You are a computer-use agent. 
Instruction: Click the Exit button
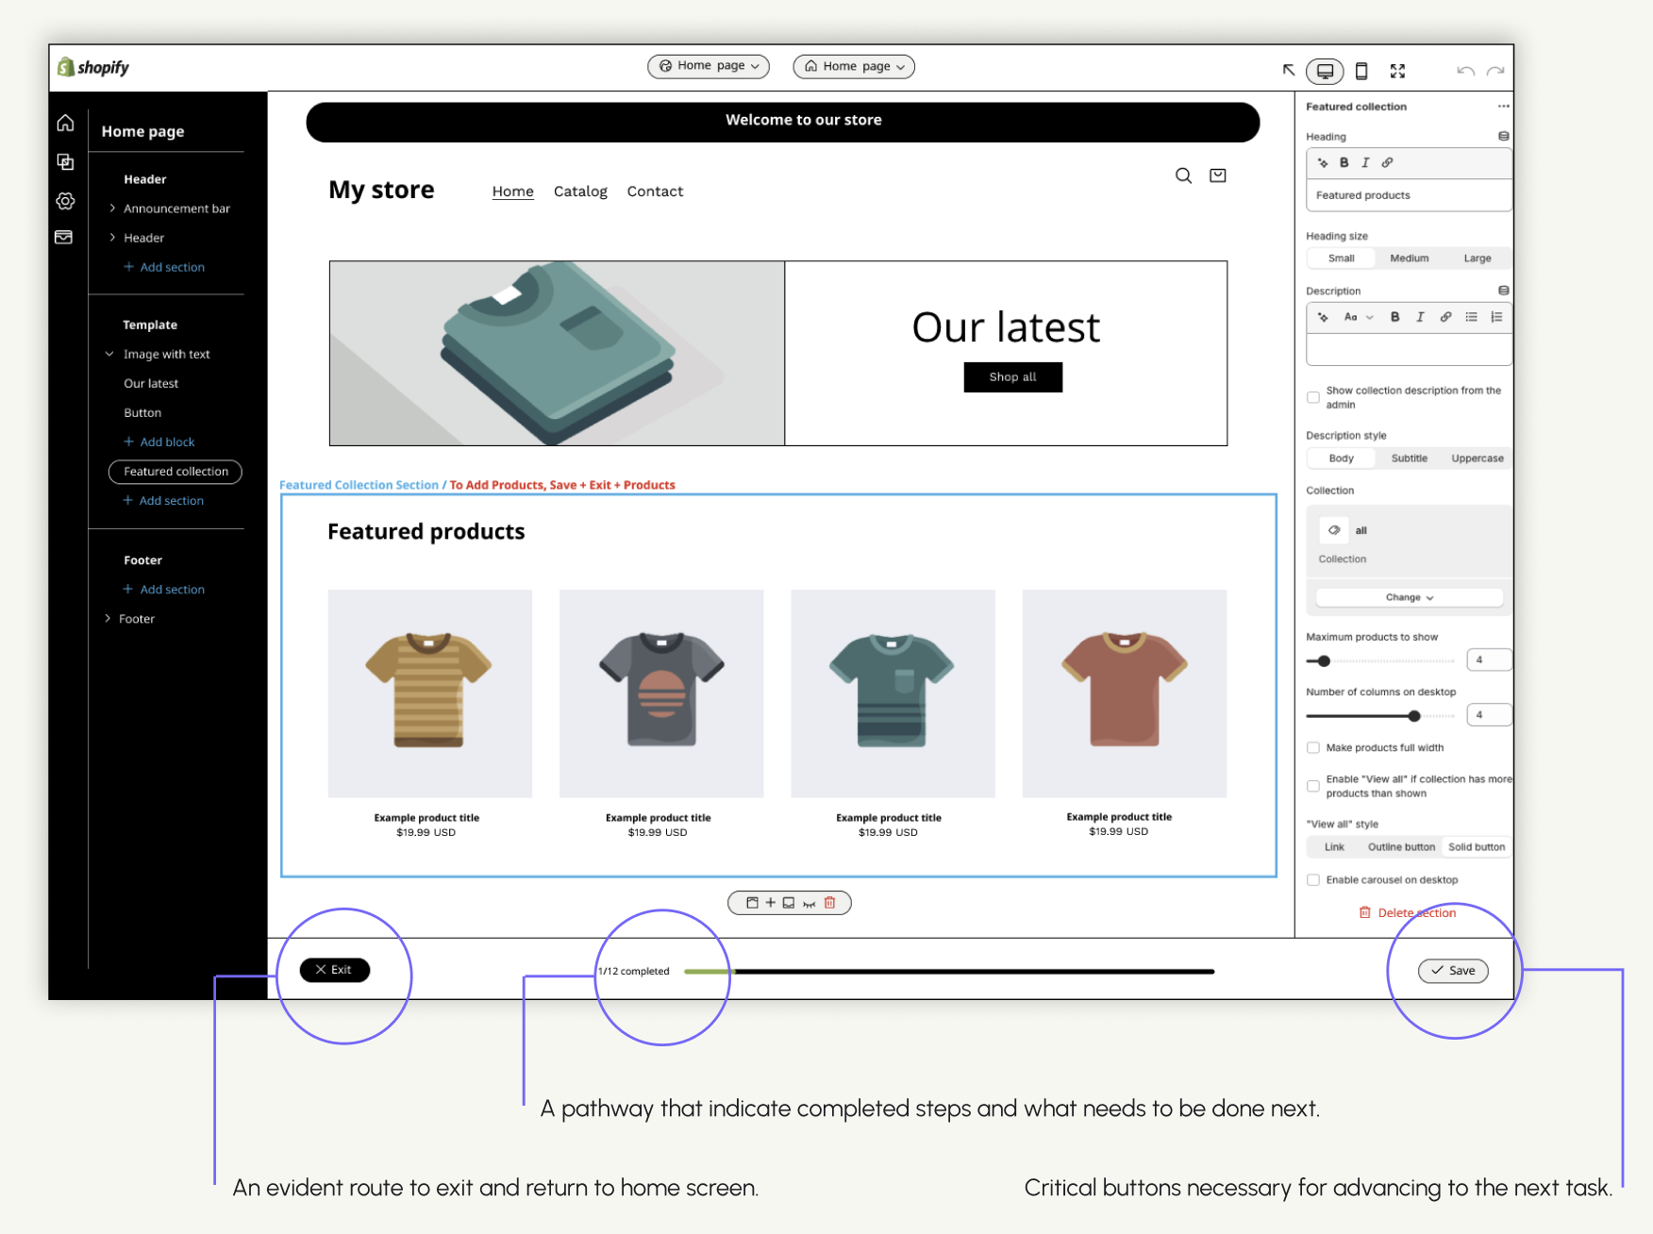coord(334,970)
